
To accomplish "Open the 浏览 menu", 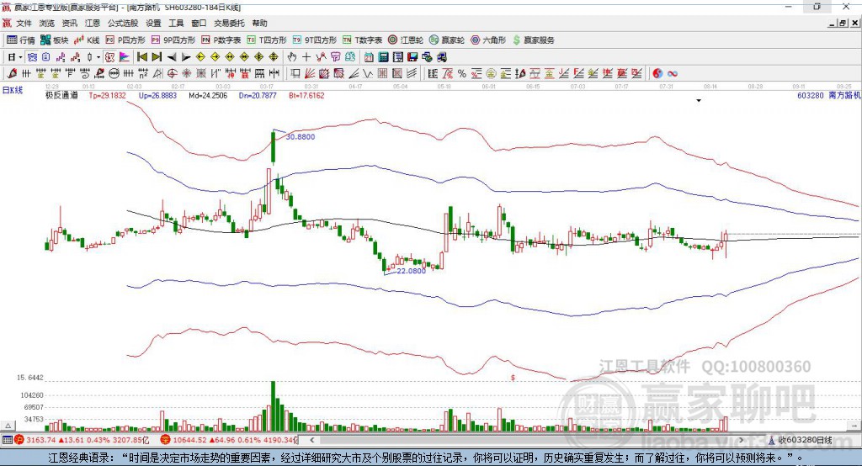I will 47,23.
